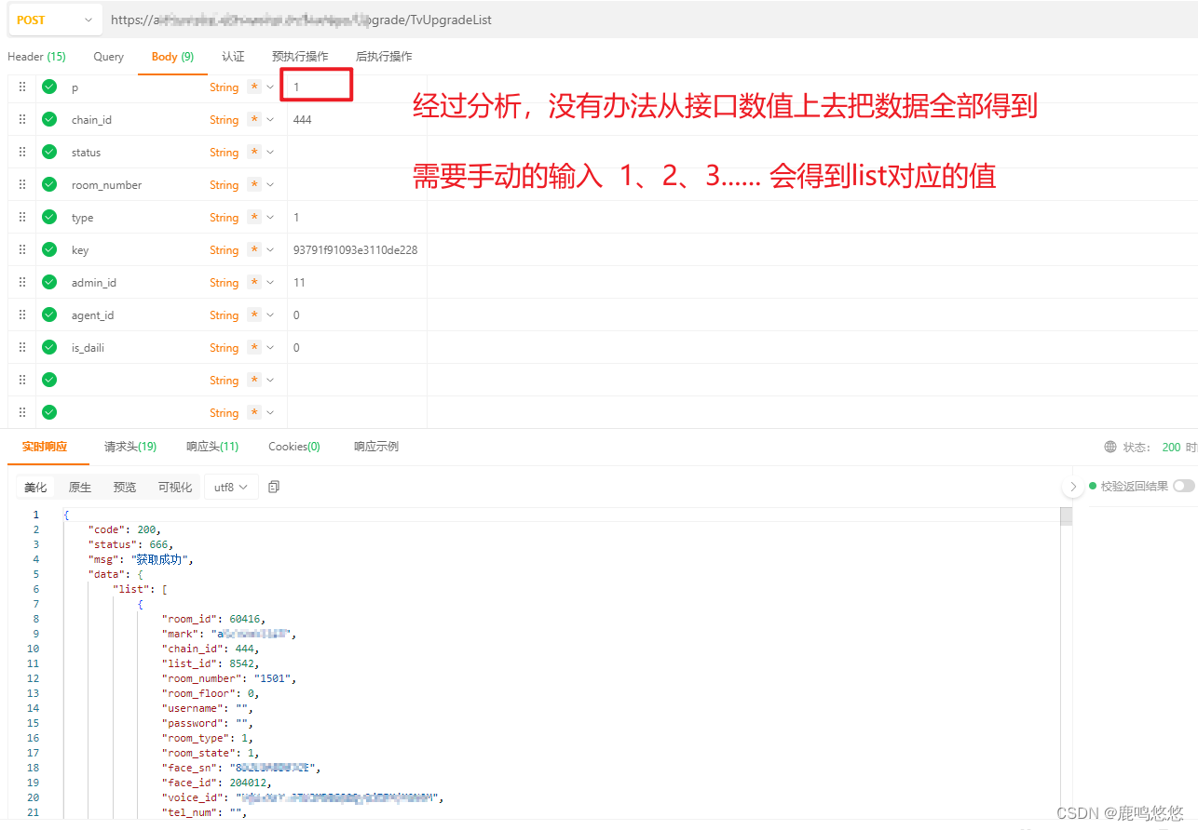Toggle the required asterisk for key
1198x830 pixels.
coord(254,249)
